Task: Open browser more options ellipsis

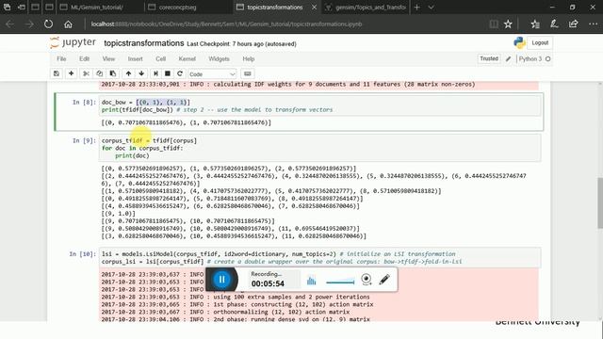Action: [x=593, y=24]
